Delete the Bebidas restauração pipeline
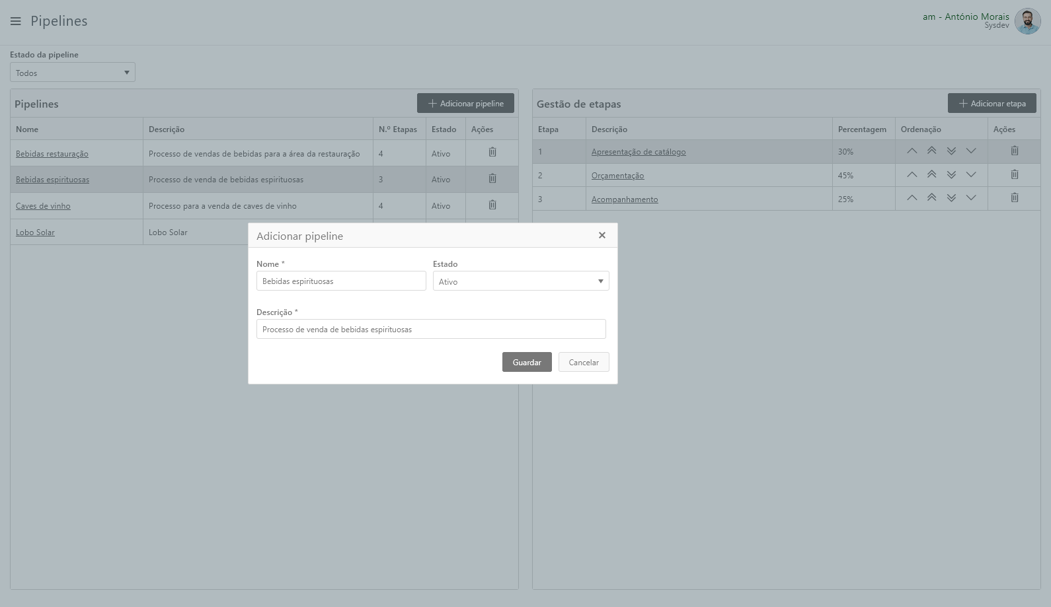 492,153
